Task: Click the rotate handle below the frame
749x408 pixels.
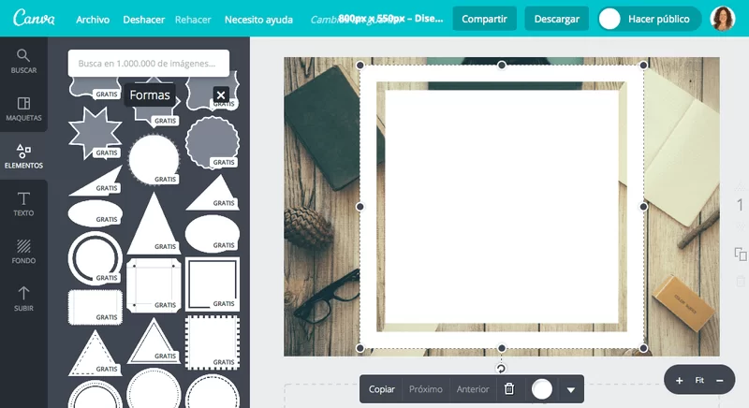Action: pos(501,369)
